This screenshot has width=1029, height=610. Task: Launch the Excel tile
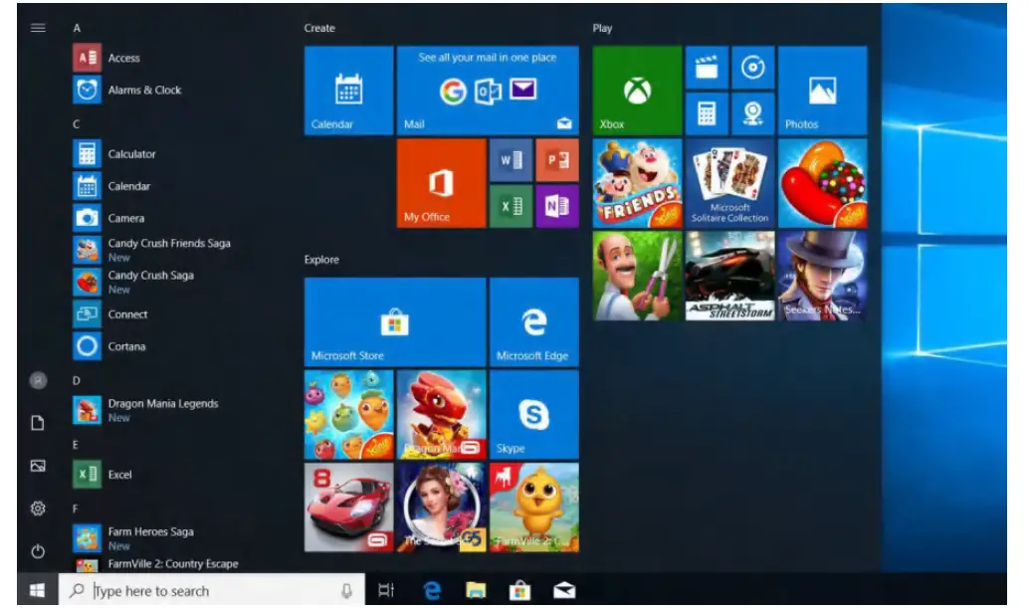(x=511, y=206)
